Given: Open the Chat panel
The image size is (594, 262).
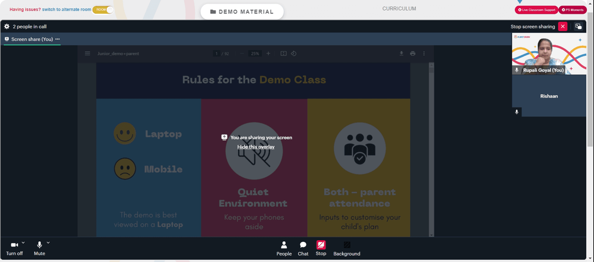Looking at the screenshot, I should (x=303, y=249).
